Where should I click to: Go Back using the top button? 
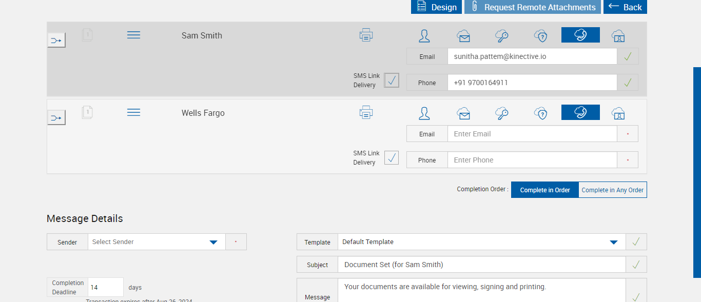(x=625, y=7)
